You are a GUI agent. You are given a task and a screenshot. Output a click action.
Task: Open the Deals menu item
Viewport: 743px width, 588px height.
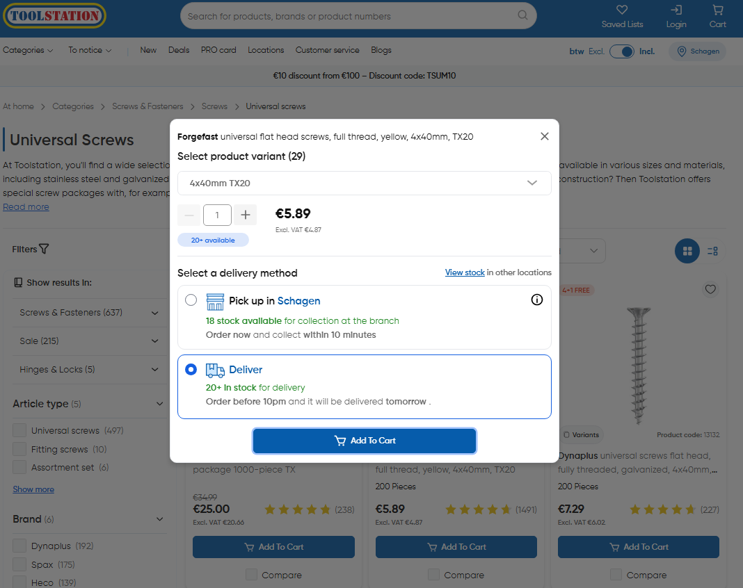[x=179, y=50]
